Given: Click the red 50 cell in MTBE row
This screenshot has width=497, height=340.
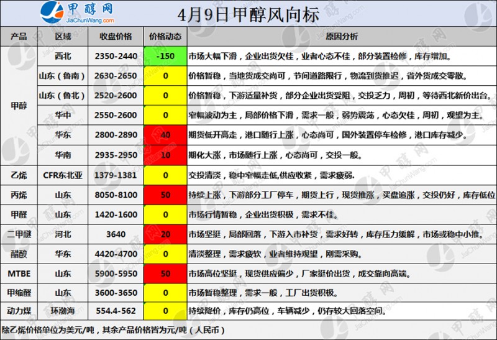Looking at the screenshot, I should click(x=165, y=273).
